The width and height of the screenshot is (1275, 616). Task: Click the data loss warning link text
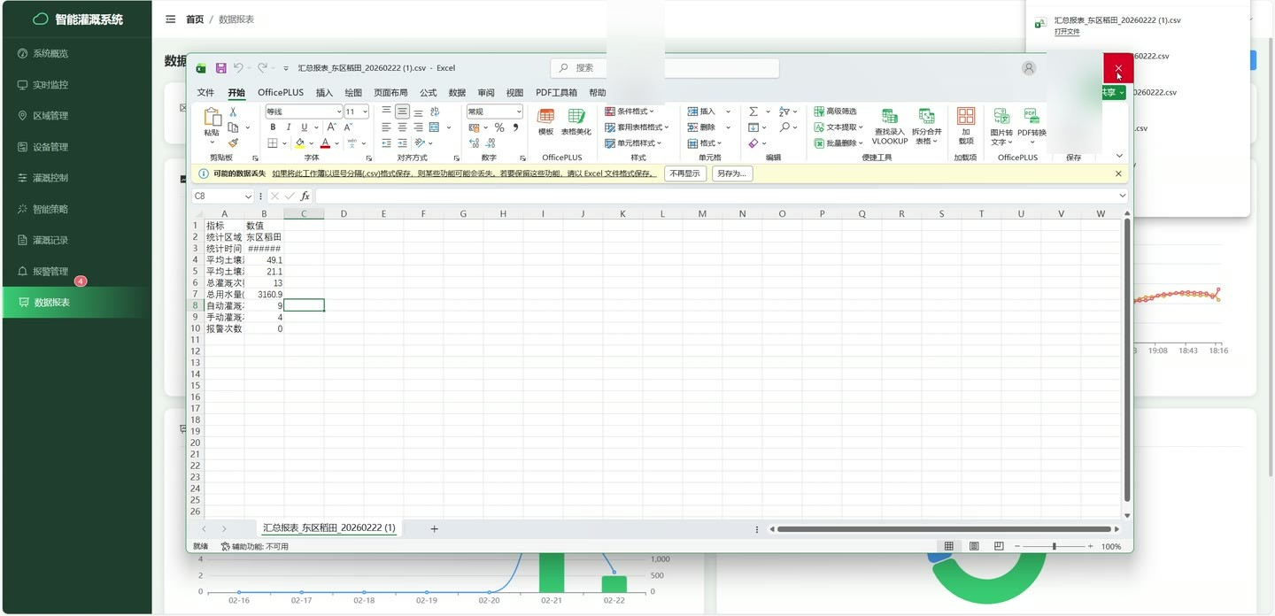click(x=465, y=173)
